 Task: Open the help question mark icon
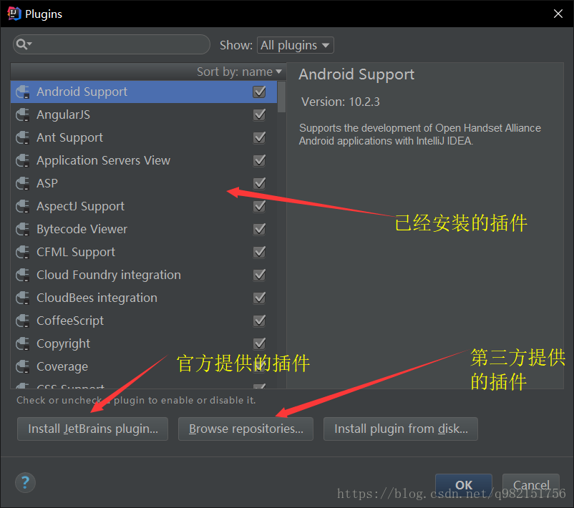(25, 483)
